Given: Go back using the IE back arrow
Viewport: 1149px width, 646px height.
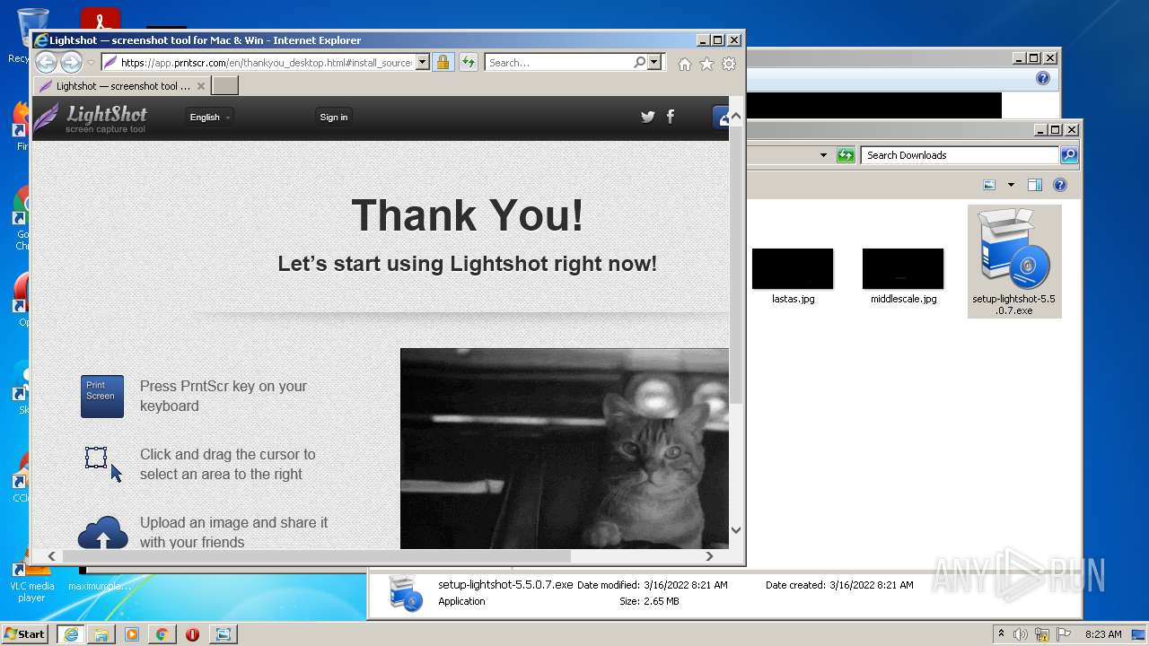Looking at the screenshot, I should [46, 62].
